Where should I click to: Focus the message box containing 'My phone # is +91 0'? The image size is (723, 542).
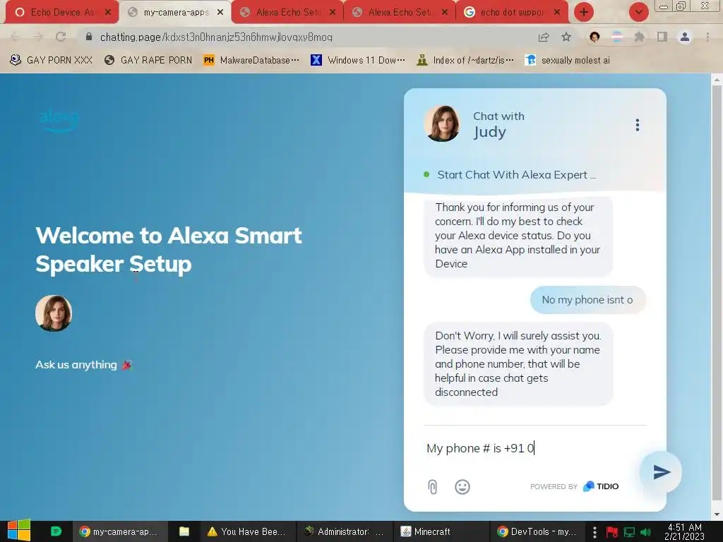(x=530, y=448)
